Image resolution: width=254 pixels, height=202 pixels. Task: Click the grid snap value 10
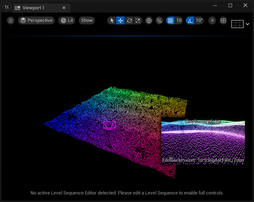pyautogui.click(x=179, y=20)
